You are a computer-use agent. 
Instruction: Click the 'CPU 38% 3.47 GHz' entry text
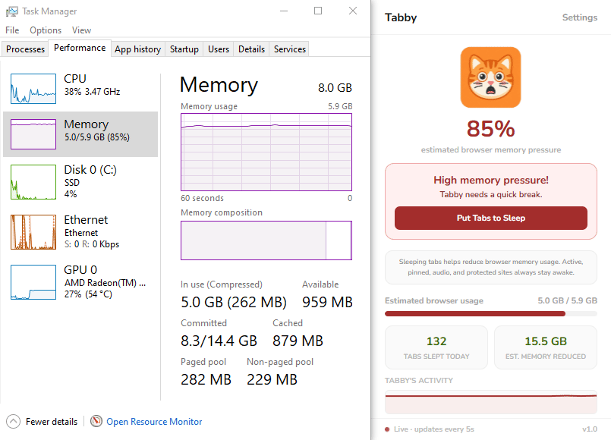click(92, 85)
